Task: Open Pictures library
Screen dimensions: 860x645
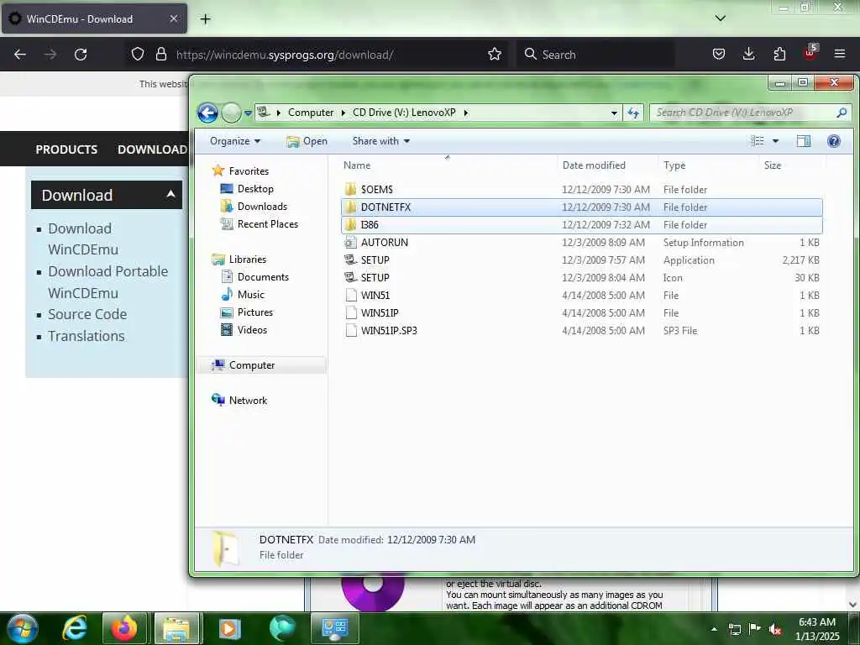Action: 255,312
